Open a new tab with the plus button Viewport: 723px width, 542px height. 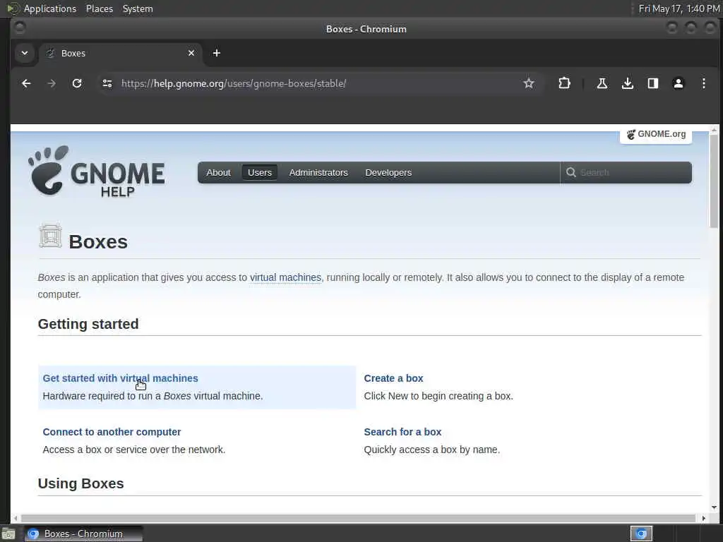[x=216, y=53]
